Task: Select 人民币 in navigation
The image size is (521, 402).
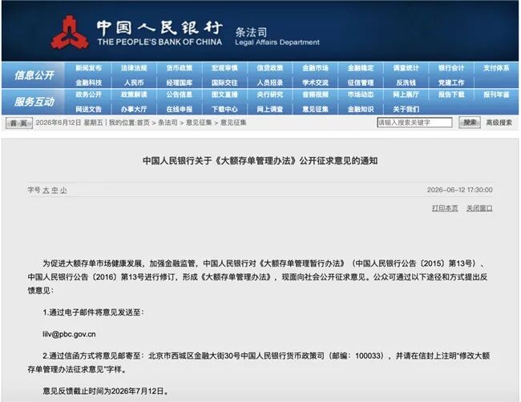Action: pyautogui.click(x=134, y=82)
